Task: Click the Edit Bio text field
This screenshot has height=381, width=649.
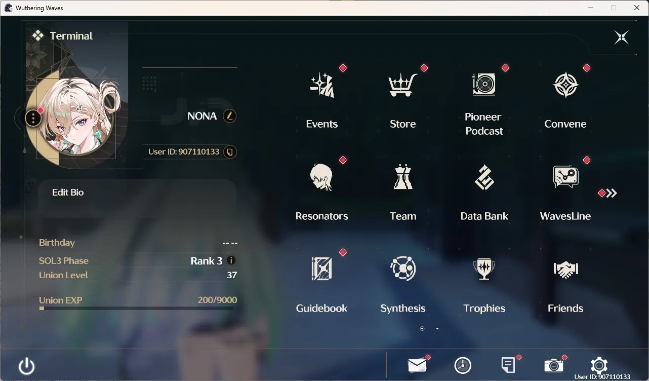Action: point(137,199)
